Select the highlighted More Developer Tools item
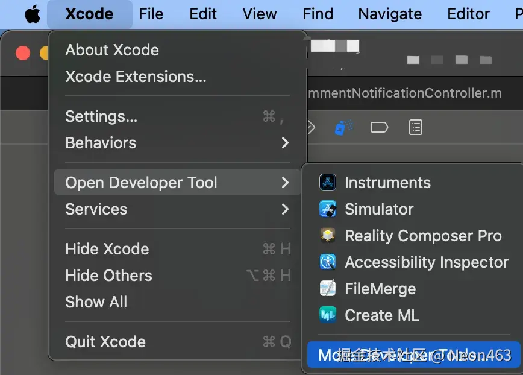Viewport: 523px width, 375px height. pos(413,355)
